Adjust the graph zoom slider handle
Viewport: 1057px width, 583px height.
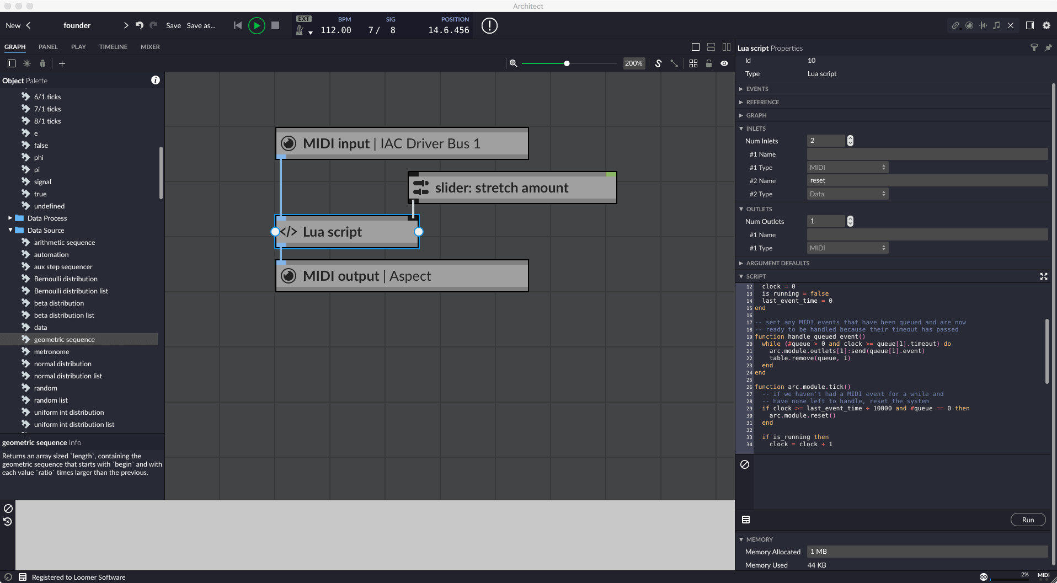[567, 63]
